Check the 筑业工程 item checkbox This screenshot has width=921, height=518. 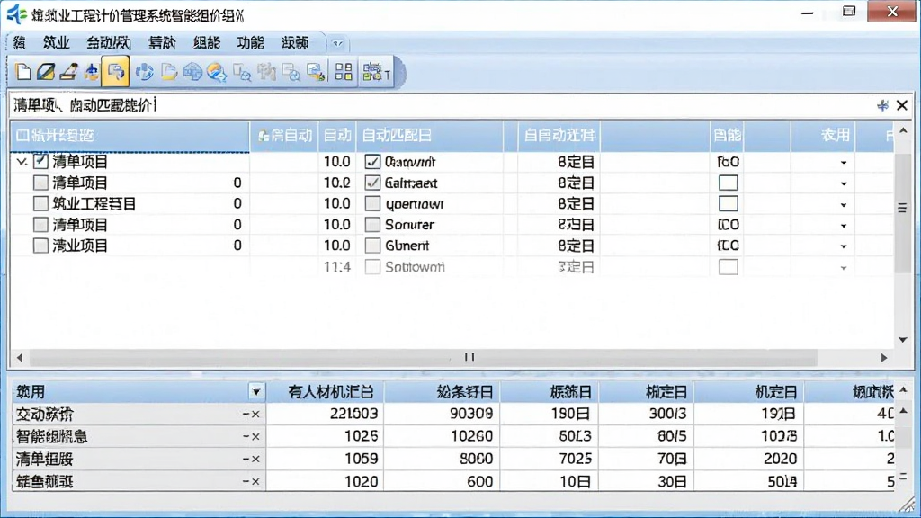point(40,204)
